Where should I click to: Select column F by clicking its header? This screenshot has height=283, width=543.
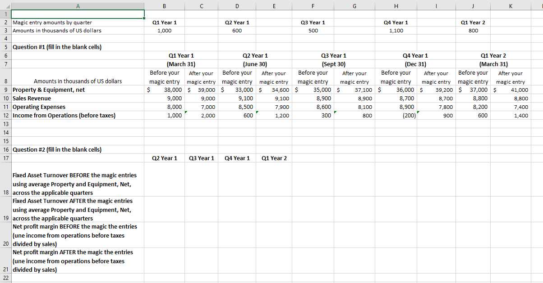click(313, 5)
